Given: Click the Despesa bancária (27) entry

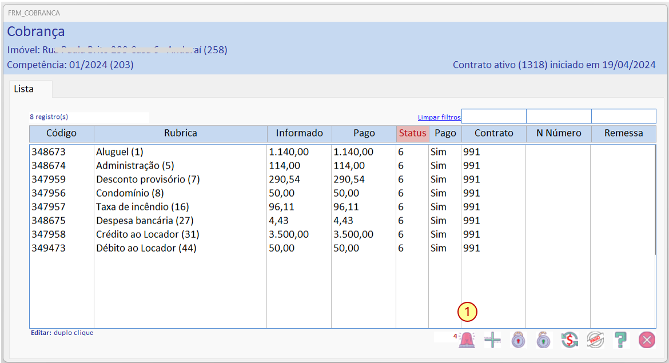Looking at the screenshot, I should pos(145,221).
